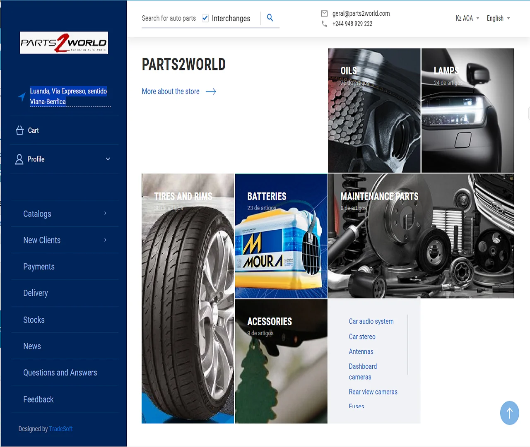Image resolution: width=530 pixels, height=447 pixels.
Task: Expand the New Clients chevron
Action: click(x=105, y=240)
